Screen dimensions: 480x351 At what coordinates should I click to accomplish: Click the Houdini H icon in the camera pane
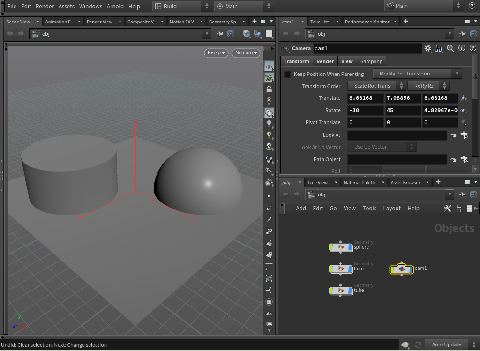click(x=438, y=48)
